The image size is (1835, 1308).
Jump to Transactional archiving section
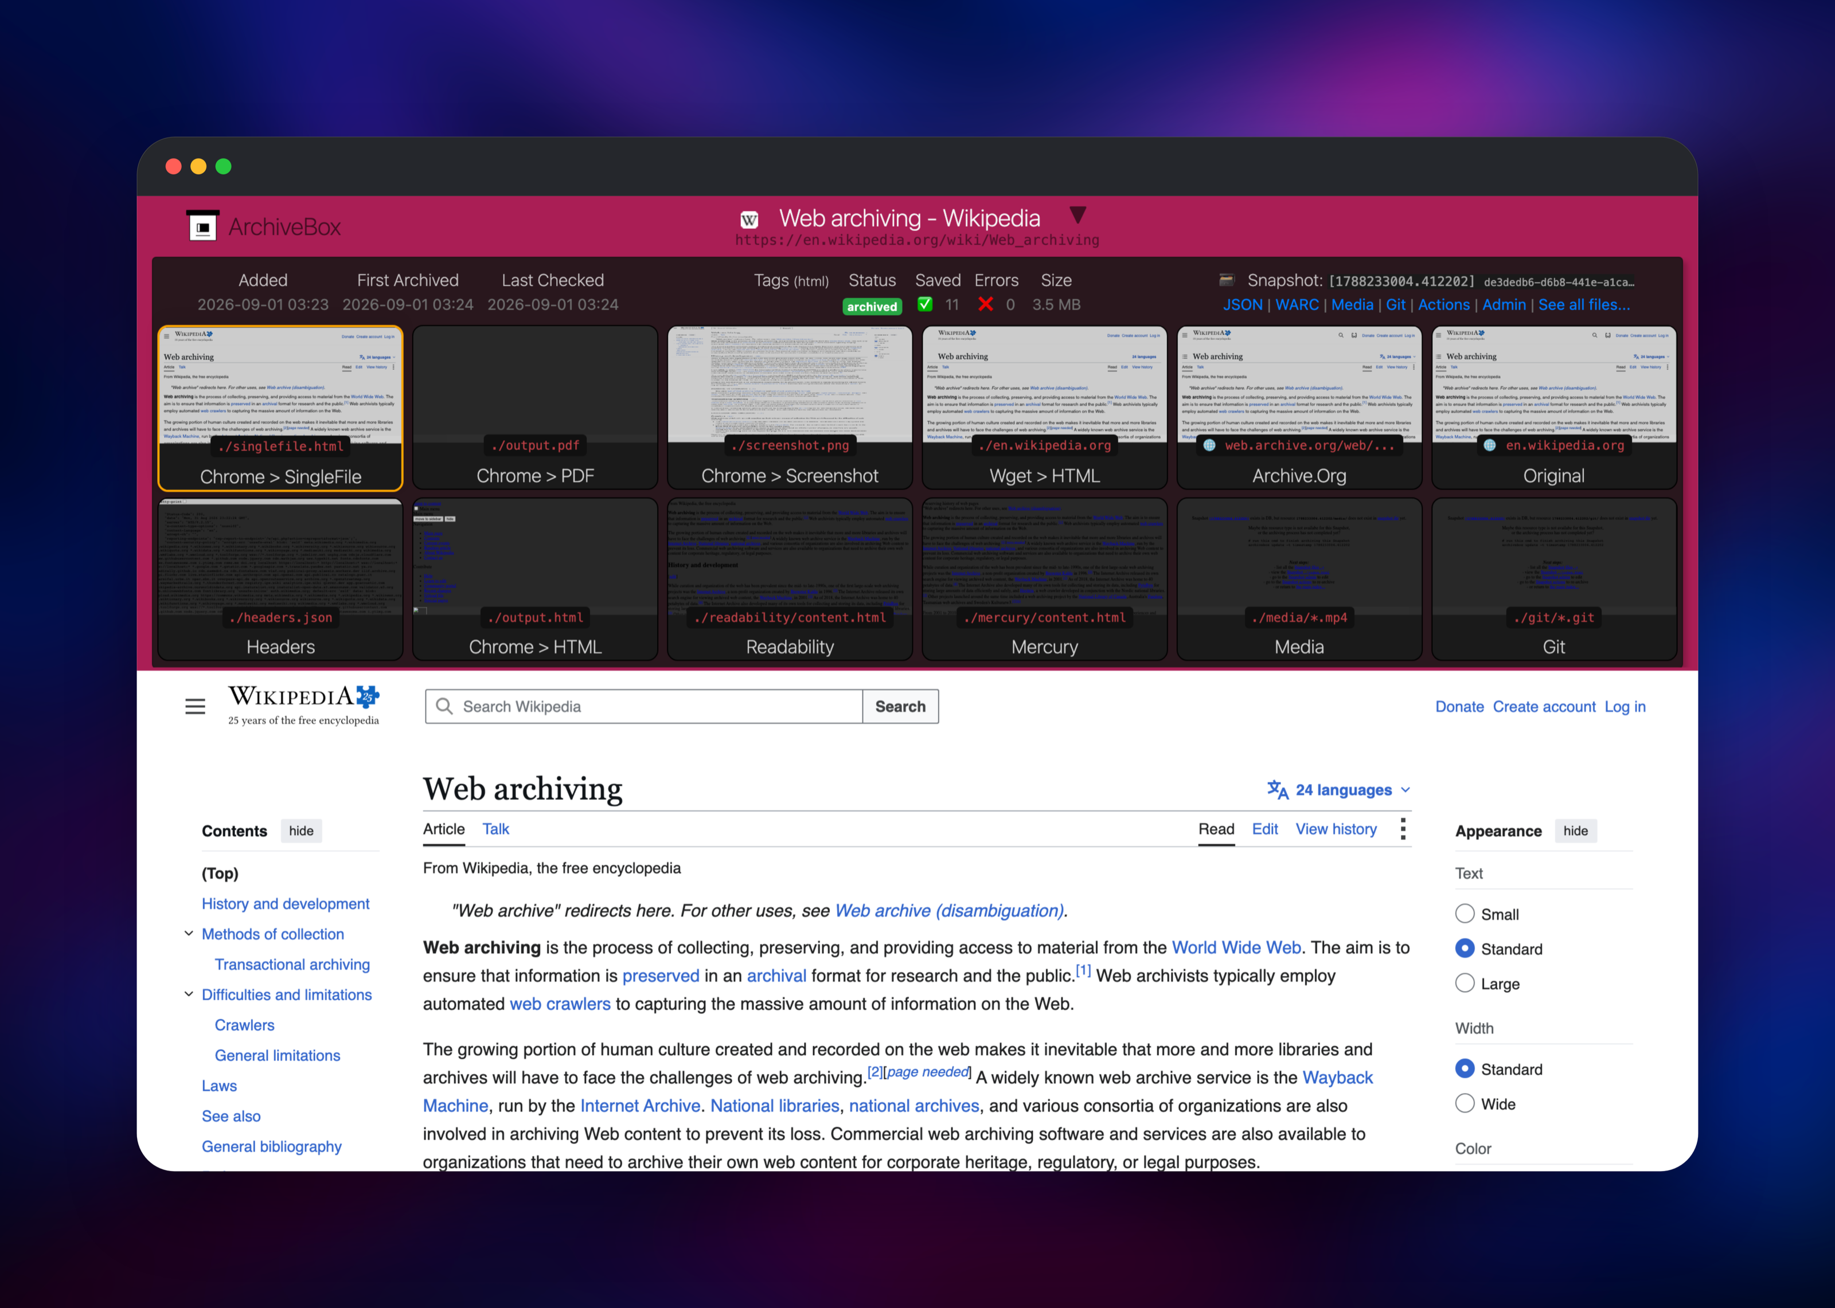tap(292, 964)
